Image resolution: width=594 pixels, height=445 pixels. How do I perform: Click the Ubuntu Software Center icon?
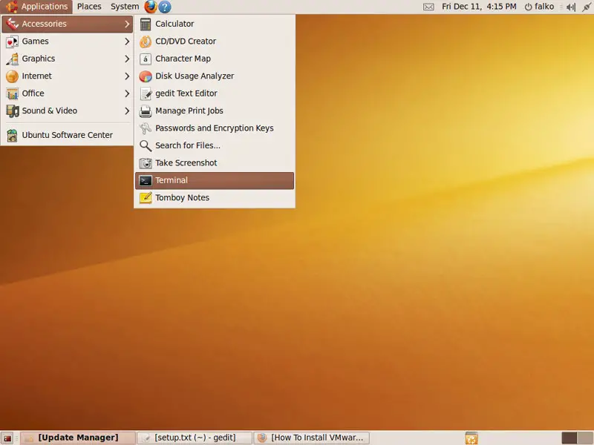[x=12, y=135]
